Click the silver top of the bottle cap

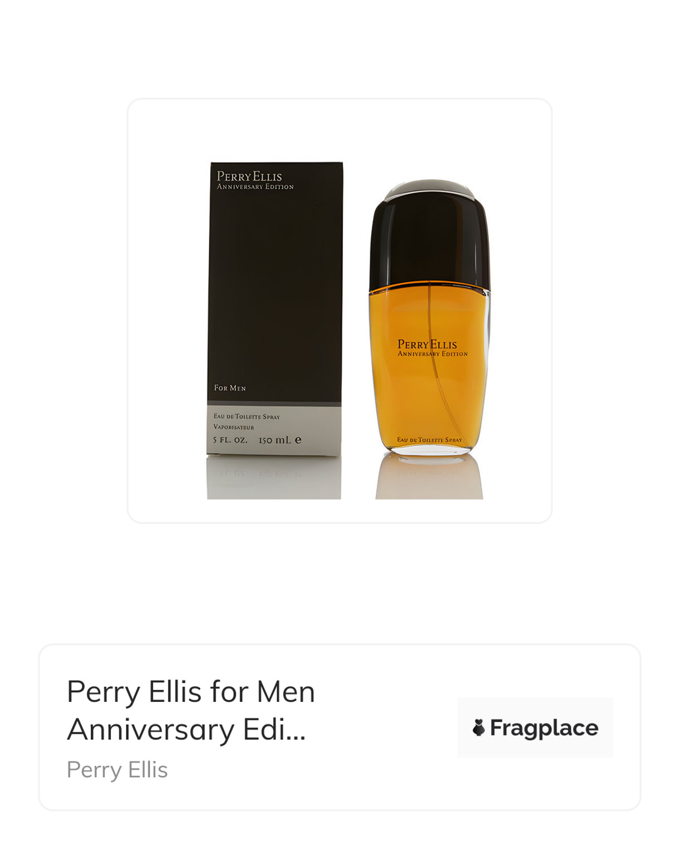click(x=429, y=189)
